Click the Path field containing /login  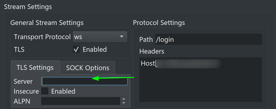(209, 39)
